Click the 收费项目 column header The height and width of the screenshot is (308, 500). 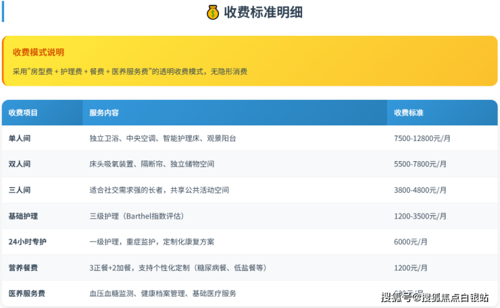pos(24,113)
